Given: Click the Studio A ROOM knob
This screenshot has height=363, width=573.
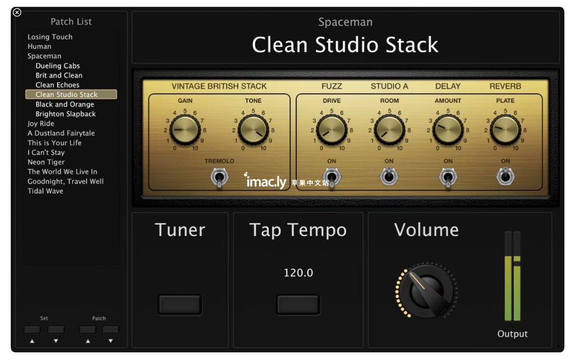Looking at the screenshot, I should [389, 130].
